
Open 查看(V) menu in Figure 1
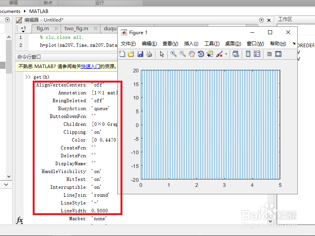tap(170, 44)
